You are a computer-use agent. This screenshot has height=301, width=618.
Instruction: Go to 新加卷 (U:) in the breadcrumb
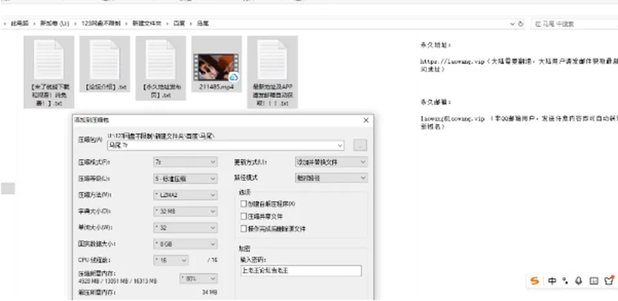point(54,24)
